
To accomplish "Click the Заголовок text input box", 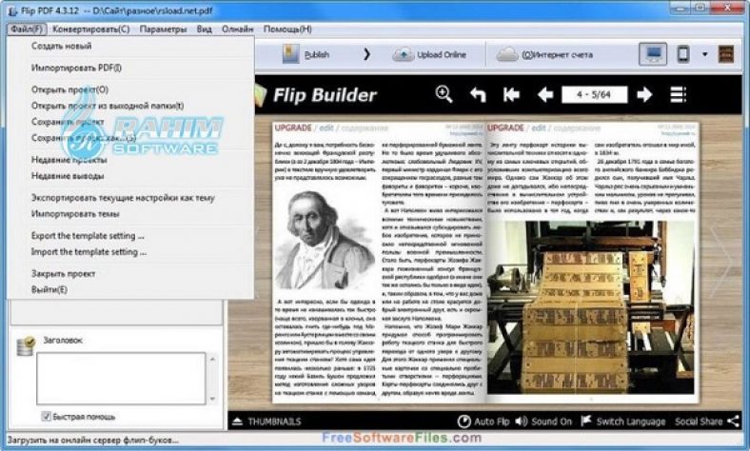I will tap(121, 379).
